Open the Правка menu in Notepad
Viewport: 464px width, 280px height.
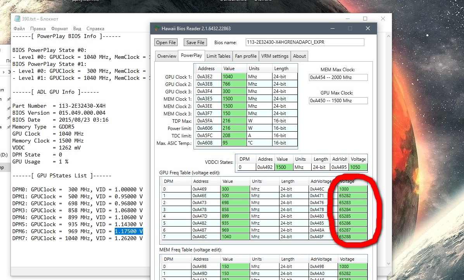tap(38, 29)
